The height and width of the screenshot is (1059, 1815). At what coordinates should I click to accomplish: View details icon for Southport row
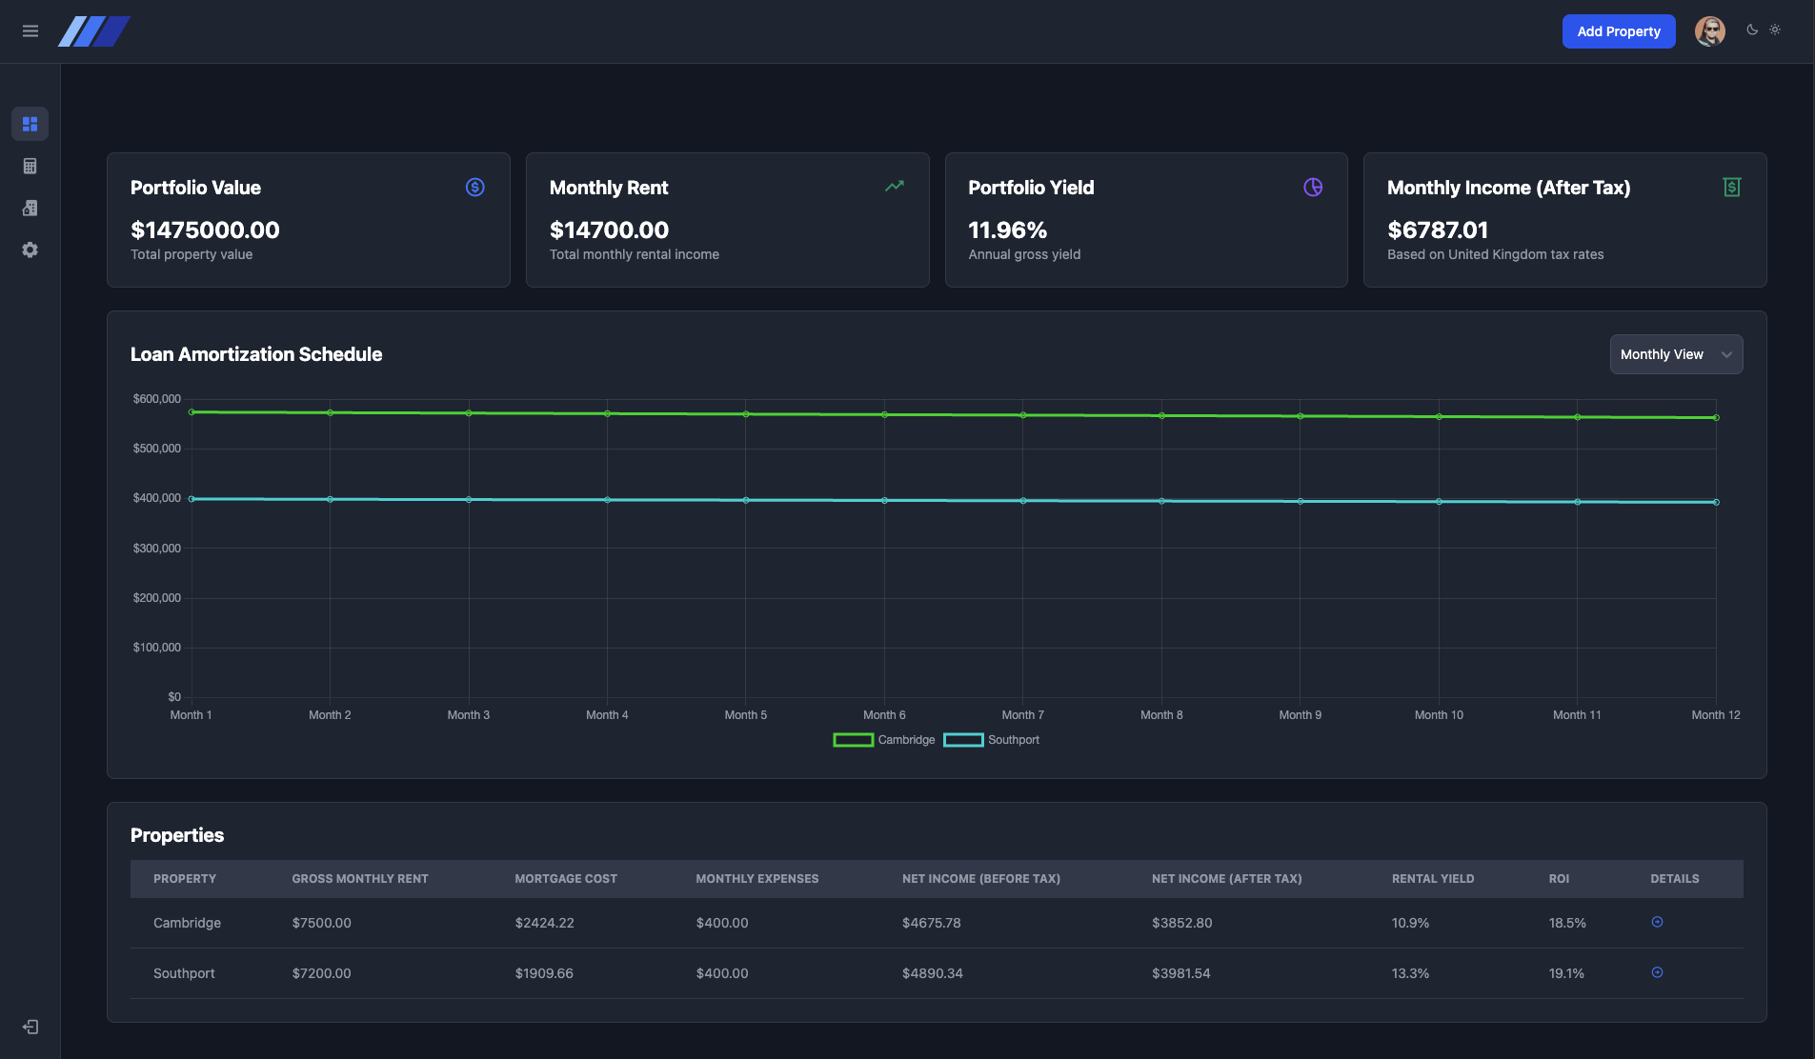point(1657,972)
